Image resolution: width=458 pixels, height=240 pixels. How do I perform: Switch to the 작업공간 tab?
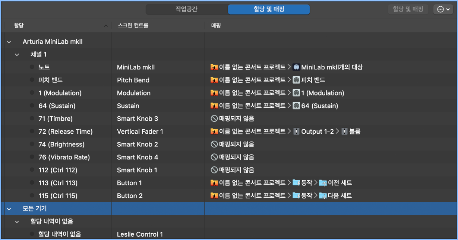pyautogui.click(x=186, y=9)
